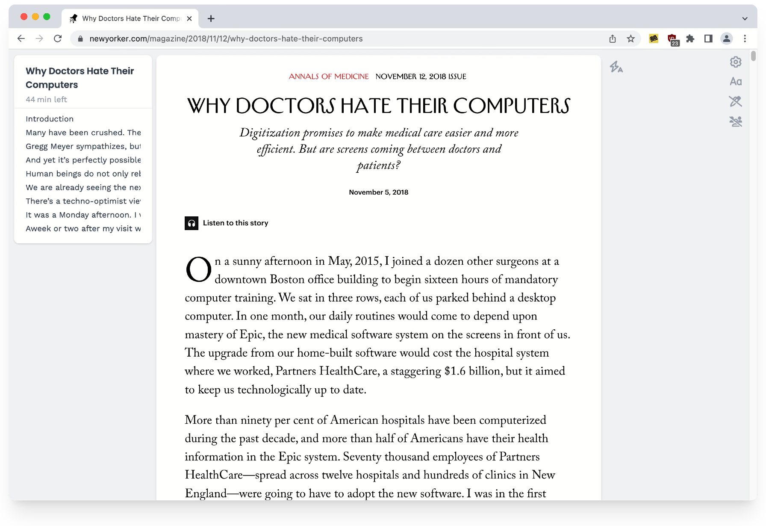Click the '44 min left' reading time
The width and height of the screenshot is (766, 526).
coord(46,99)
